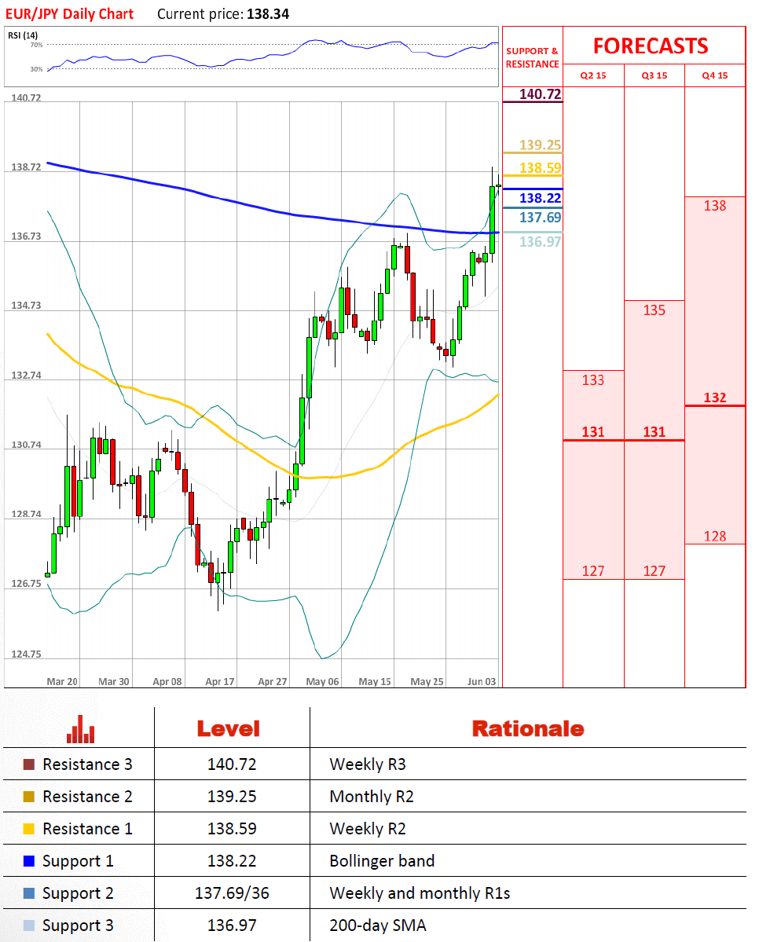This screenshot has width=759, height=942.
Task: Select the Q3 15 forecast column header
Action: click(x=654, y=75)
